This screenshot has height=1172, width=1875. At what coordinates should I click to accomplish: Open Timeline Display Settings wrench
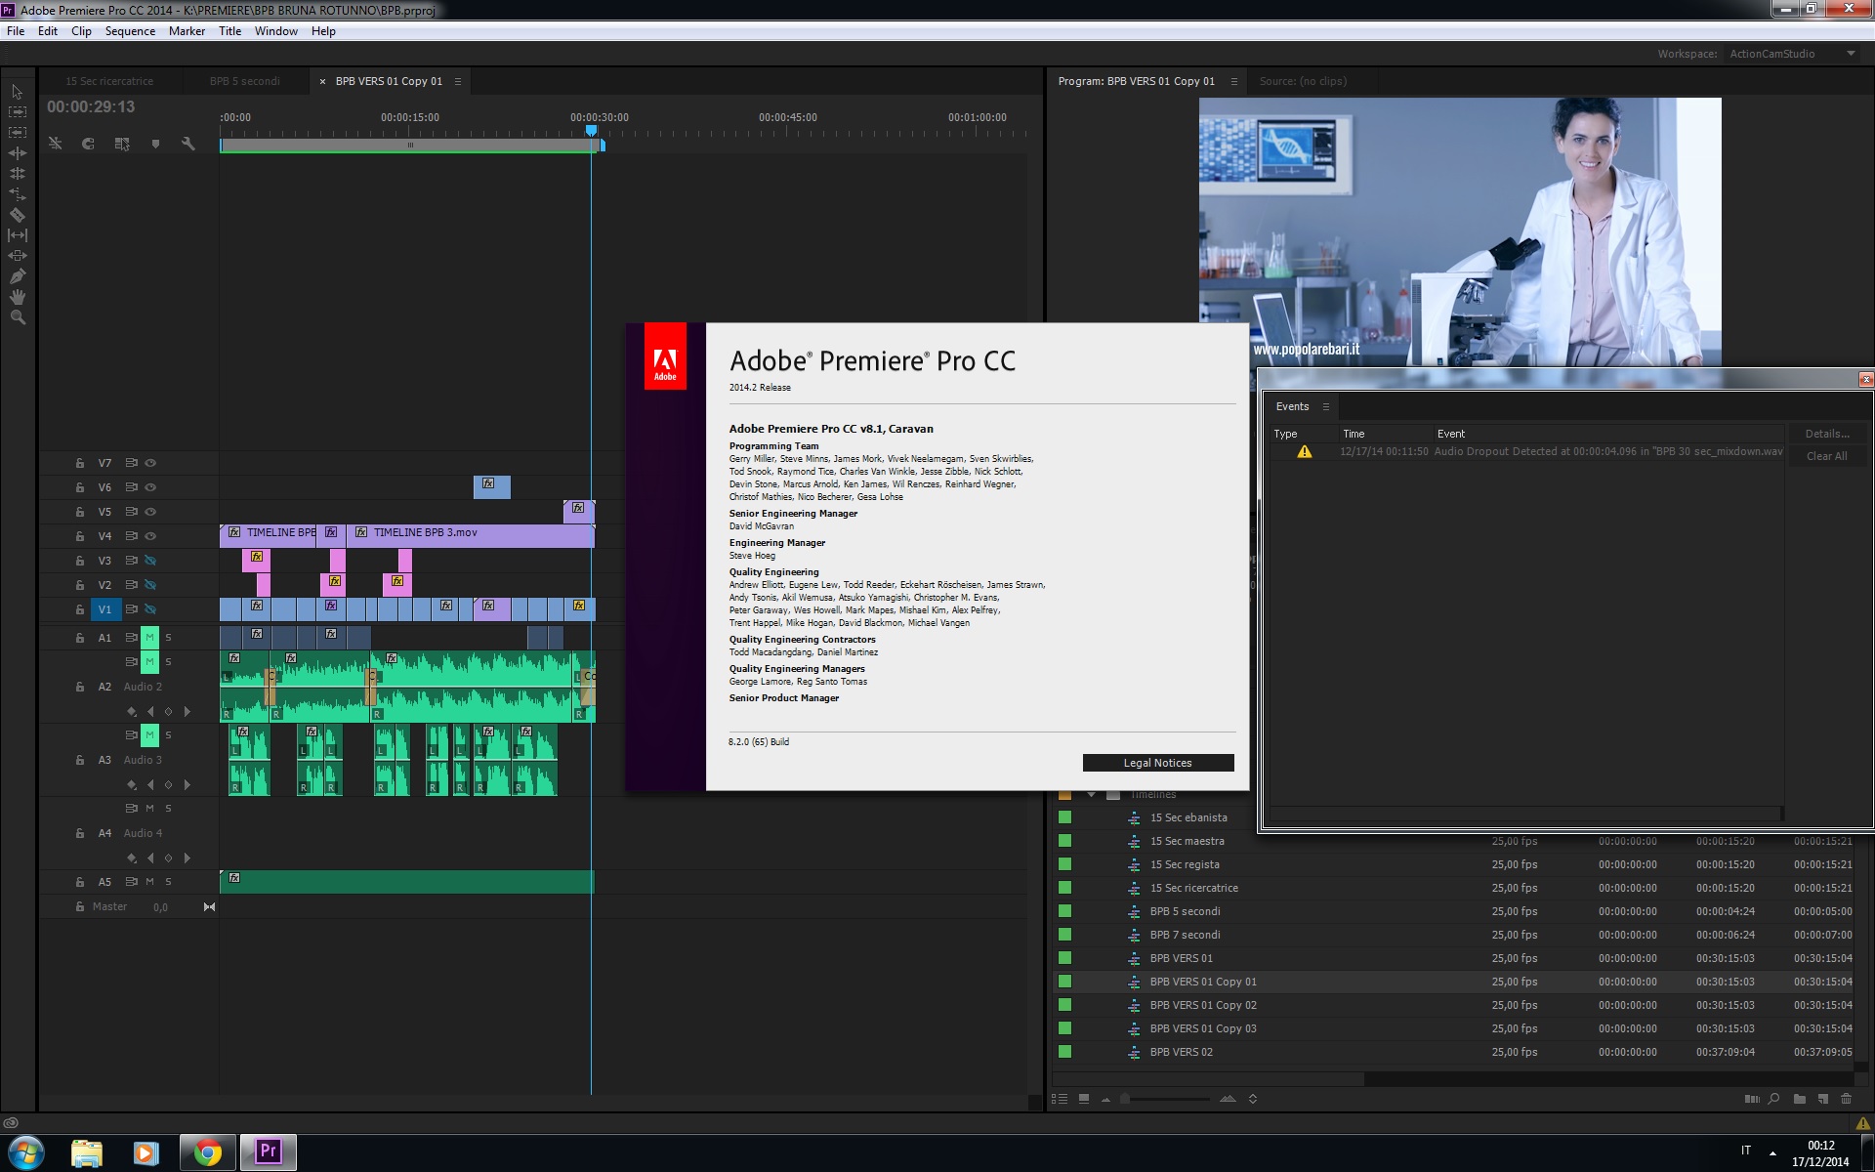point(188,144)
